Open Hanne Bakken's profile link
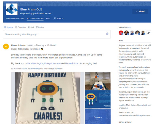 (x=72, y=63)
